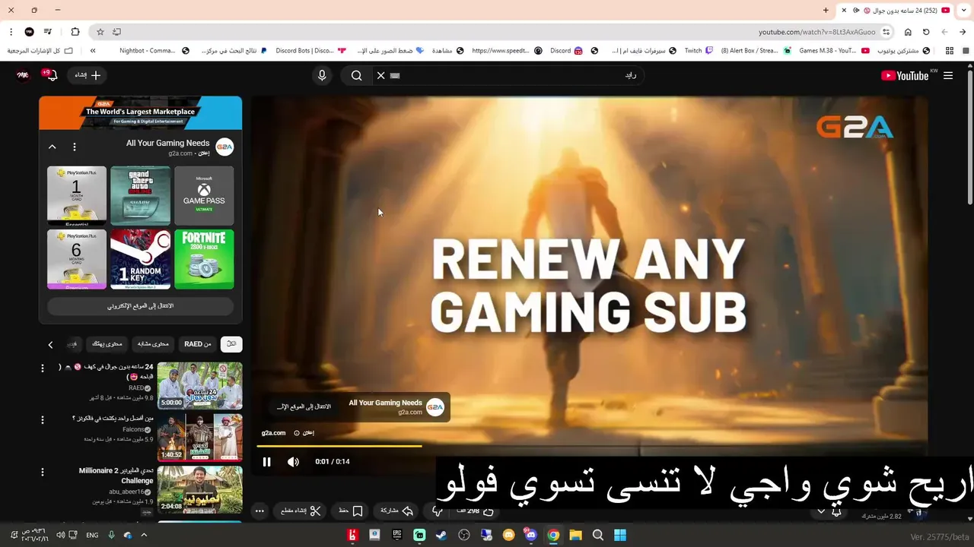Click the All Your Gaming Needs ad overlay card
The height and width of the screenshot is (547, 974).
pos(356,407)
